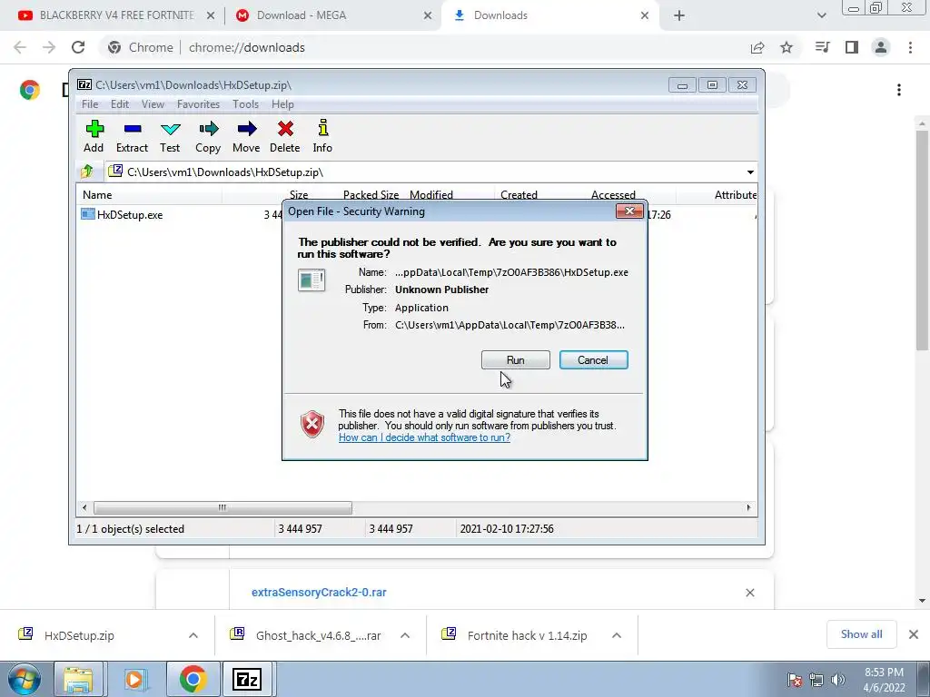
Task: Go up one folder level in 7-Zip
Action: pyautogui.click(x=87, y=172)
